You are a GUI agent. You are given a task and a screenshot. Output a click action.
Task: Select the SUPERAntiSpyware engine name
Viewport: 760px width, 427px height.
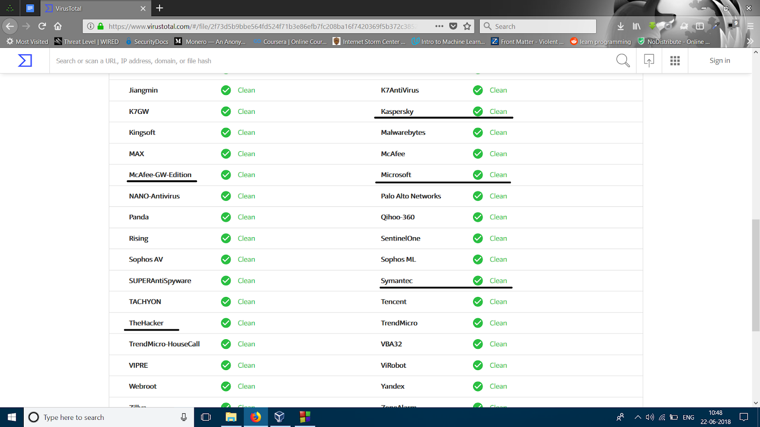click(x=160, y=280)
